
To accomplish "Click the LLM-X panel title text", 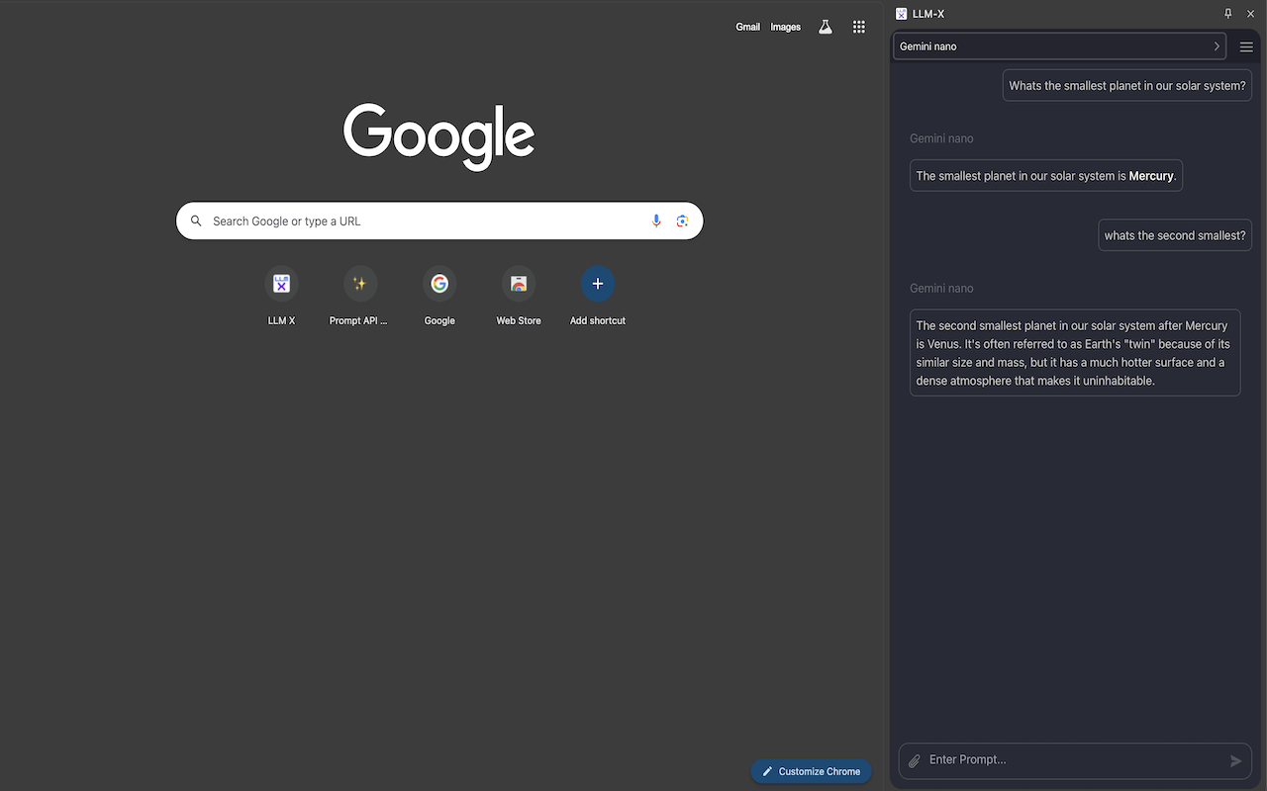I will coord(928,14).
